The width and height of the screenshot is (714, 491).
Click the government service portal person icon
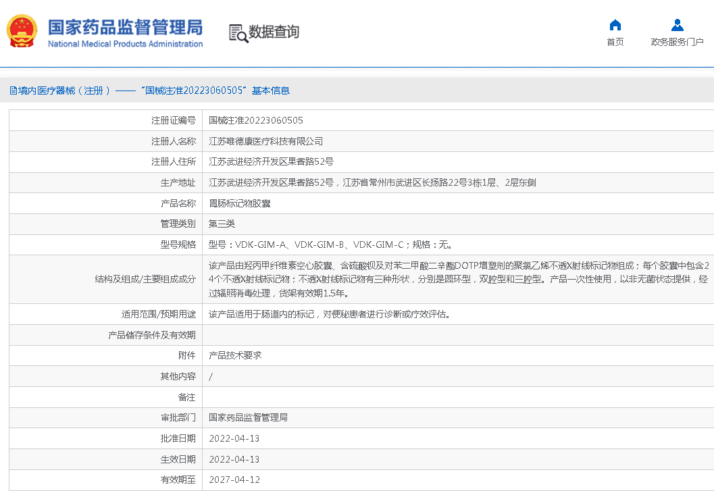point(677,24)
